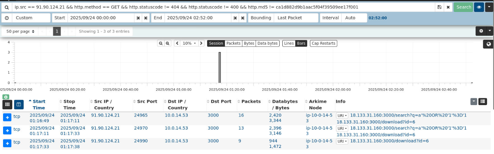Click Src IP 91.90.124.21 in 24965 row
The image size is (494, 154).
coord(105,115)
